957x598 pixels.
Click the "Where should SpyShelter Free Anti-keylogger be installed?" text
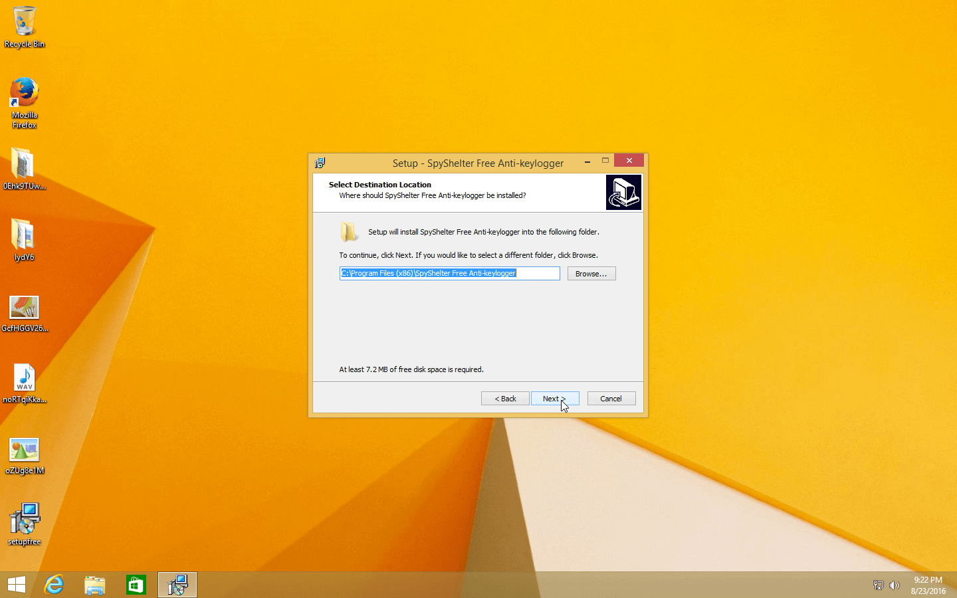tap(433, 195)
